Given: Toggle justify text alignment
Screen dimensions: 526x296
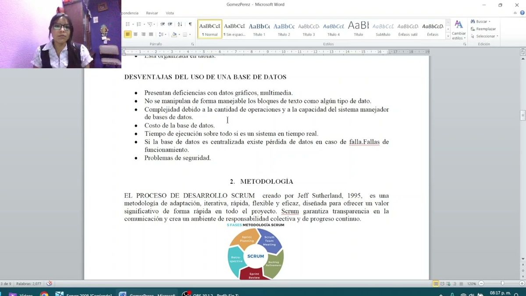Looking at the screenshot, I should point(151,34).
